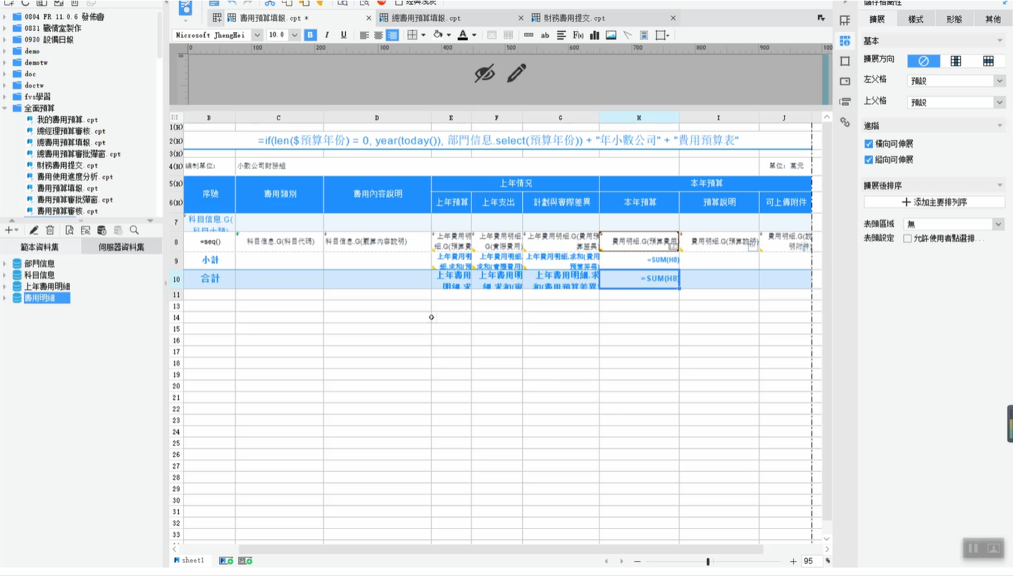This screenshot has height=576, width=1013.
Task: Open the cell attributes panel icon
Action: 845,41
